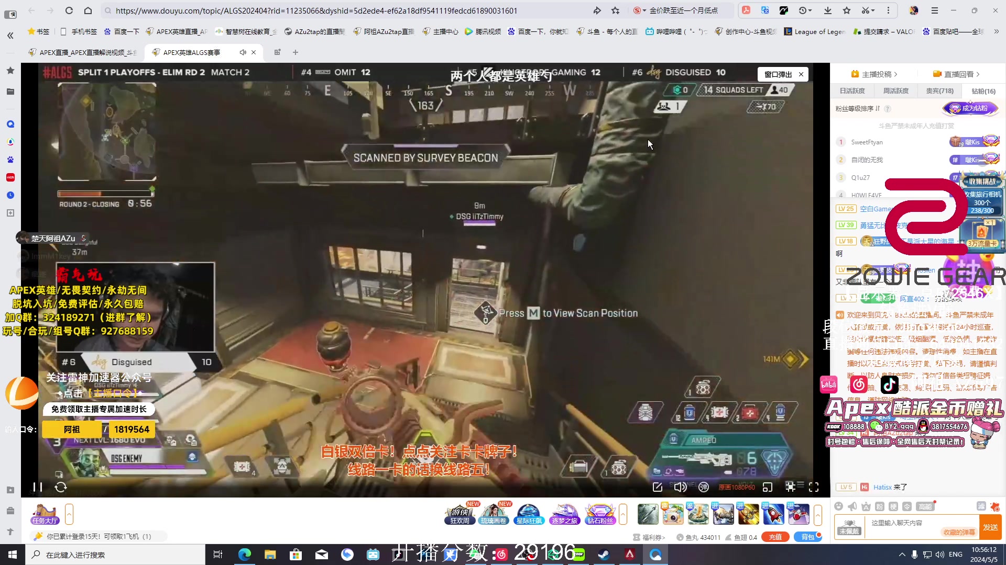1006x565 pixels.
Task: Click the 发送 send button
Action: pos(990,527)
